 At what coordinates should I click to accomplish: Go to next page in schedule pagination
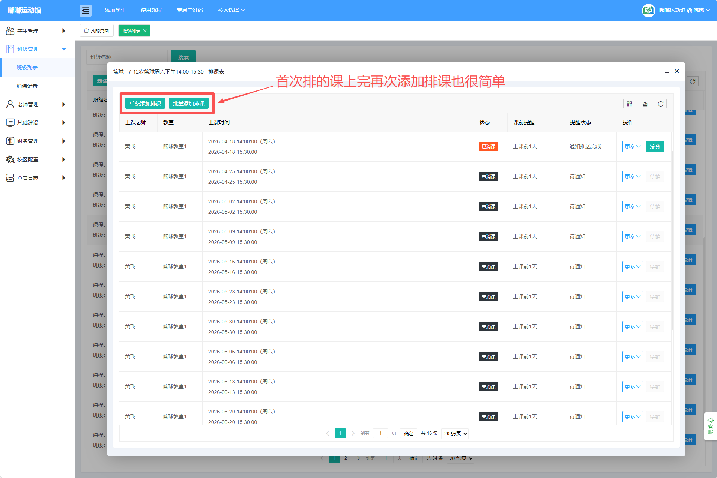tap(353, 433)
